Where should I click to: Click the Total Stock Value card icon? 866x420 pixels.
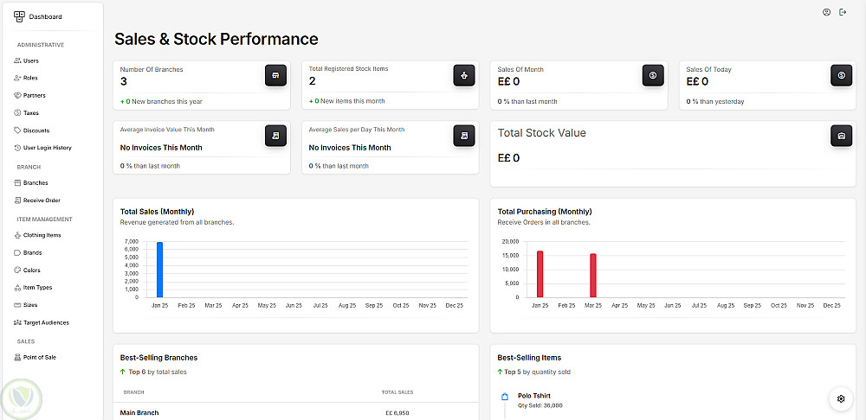coord(842,136)
